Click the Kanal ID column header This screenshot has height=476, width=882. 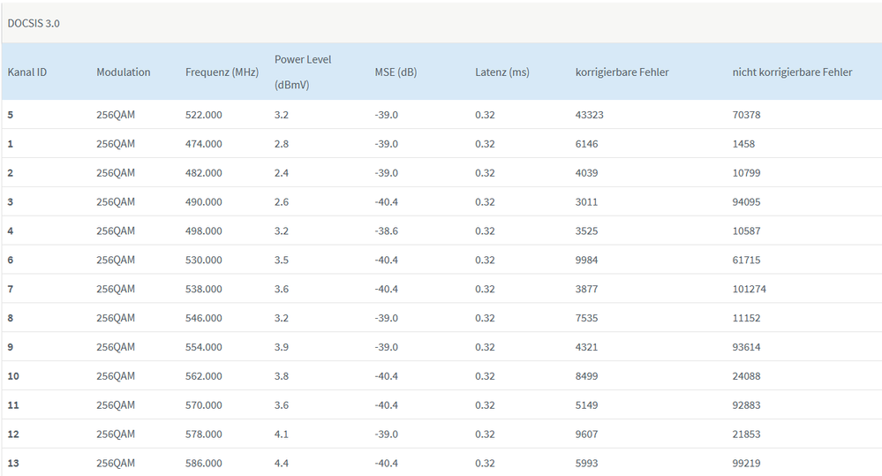click(27, 72)
